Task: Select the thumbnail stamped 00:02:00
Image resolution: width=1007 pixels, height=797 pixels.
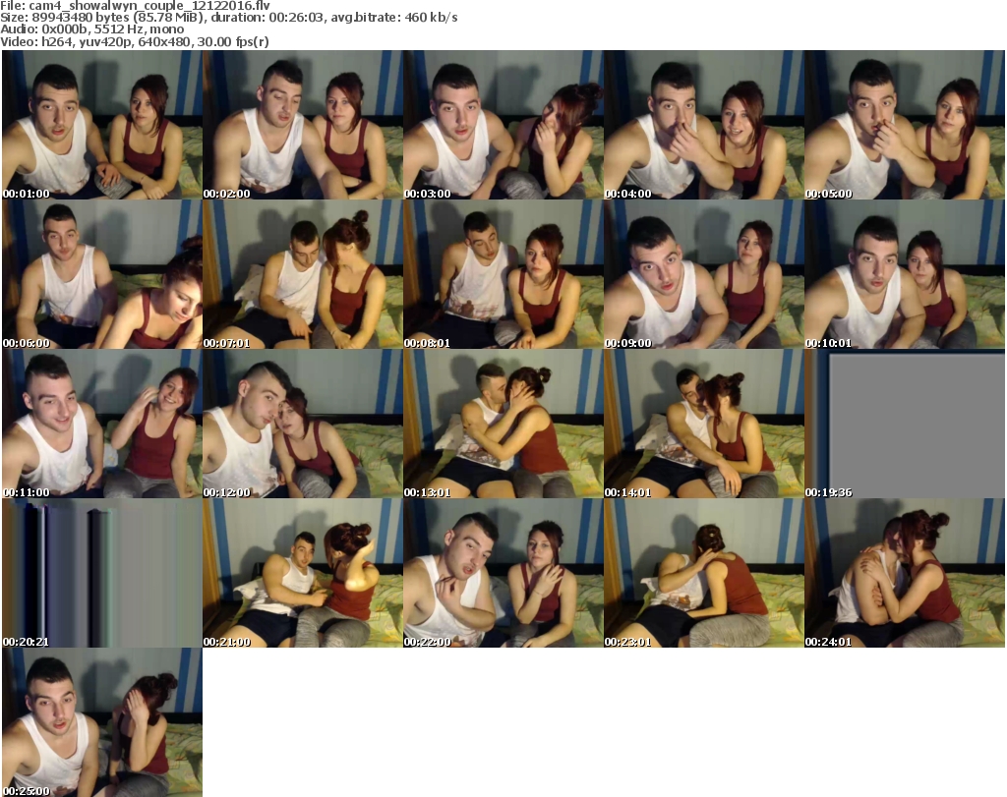Action: [303, 125]
